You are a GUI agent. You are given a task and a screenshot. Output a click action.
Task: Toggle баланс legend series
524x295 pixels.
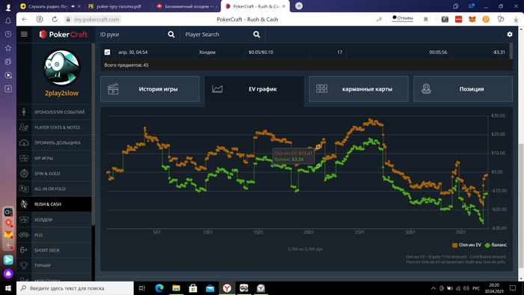coord(496,245)
